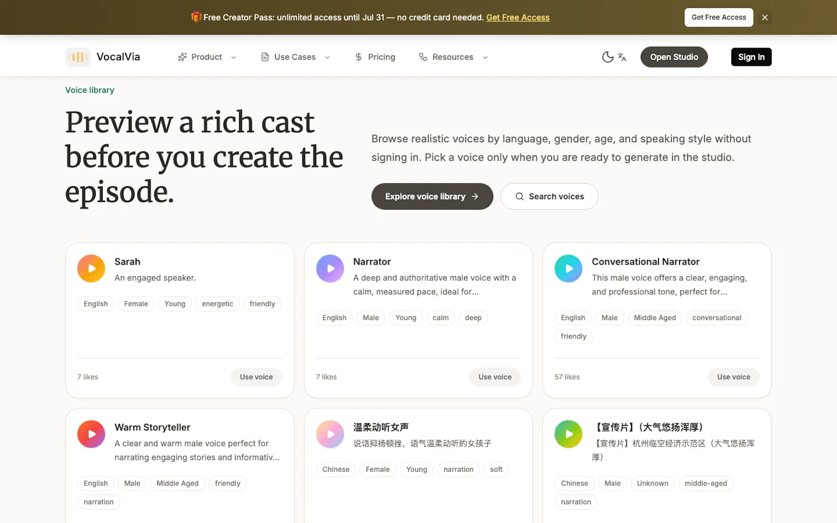Open the Use Cases menu
Image resolution: width=837 pixels, height=523 pixels.
(x=296, y=57)
